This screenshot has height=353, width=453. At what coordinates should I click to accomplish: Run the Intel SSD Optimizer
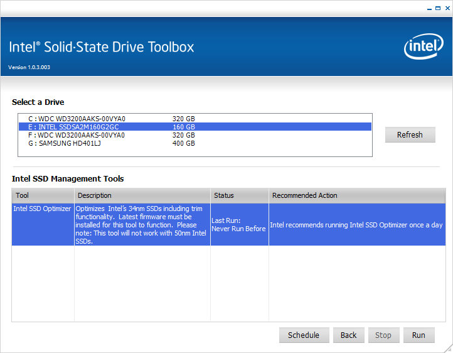418,335
